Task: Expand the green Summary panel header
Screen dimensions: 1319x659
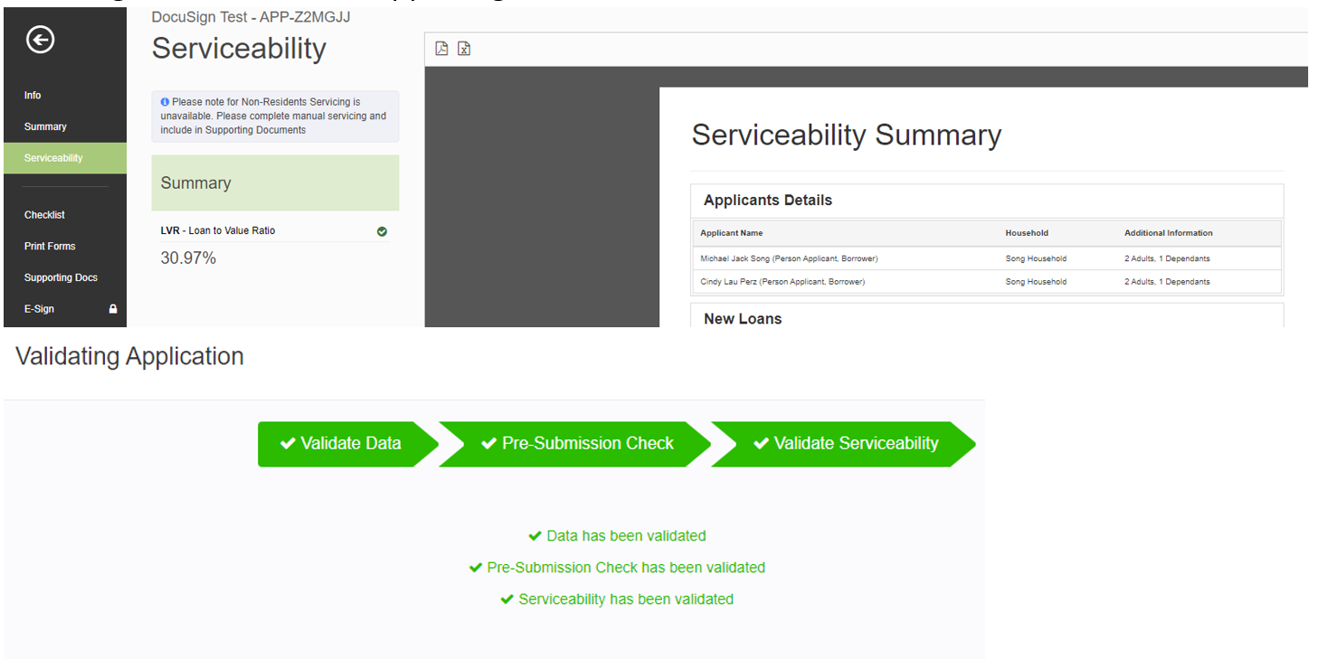Action: point(275,183)
